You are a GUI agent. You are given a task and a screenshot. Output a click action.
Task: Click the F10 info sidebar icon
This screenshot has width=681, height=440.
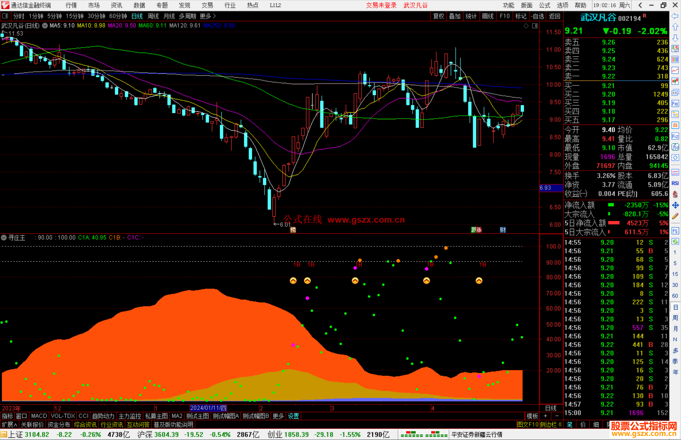675,104
